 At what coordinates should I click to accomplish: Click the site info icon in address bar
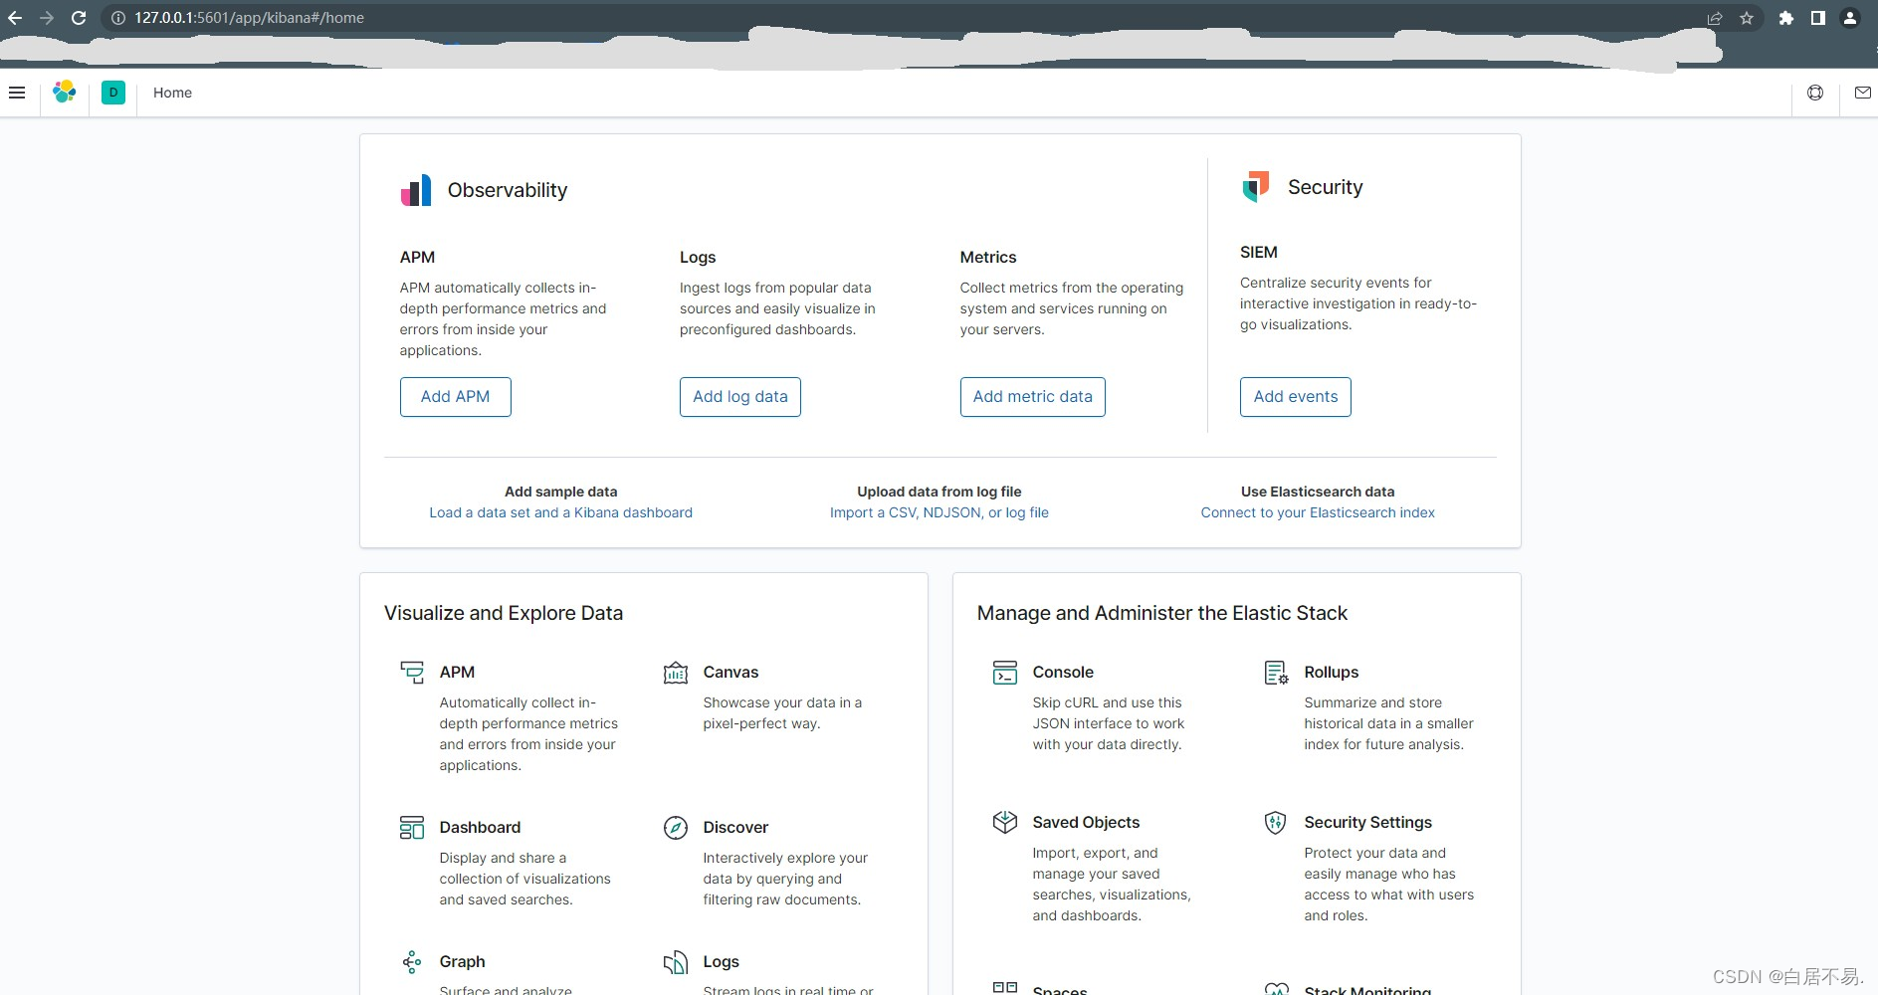click(117, 18)
